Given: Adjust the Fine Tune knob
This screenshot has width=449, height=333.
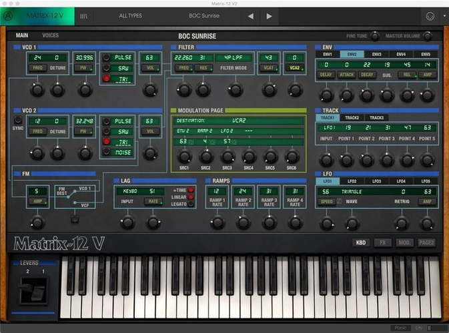Looking at the screenshot, I should pos(375,36).
